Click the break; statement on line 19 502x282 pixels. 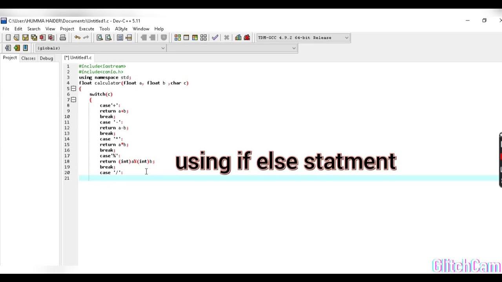[x=107, y=167]
